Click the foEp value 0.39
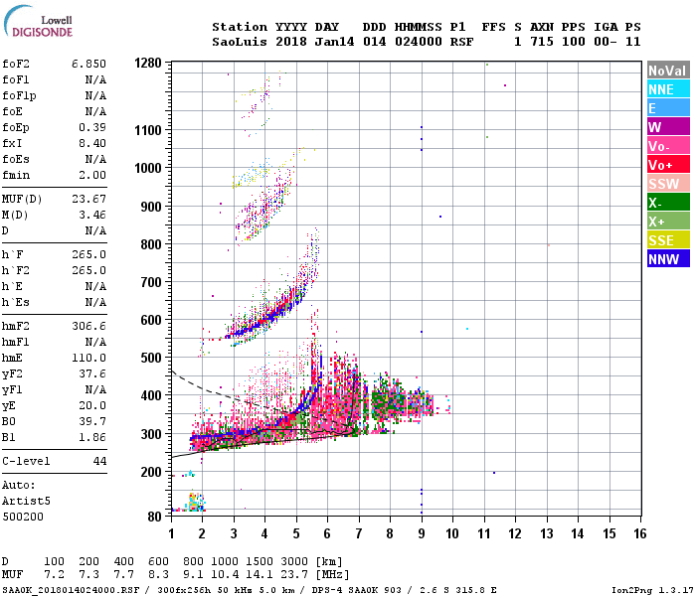The height and width of the screenshot is (596, 696). (92, 127)
